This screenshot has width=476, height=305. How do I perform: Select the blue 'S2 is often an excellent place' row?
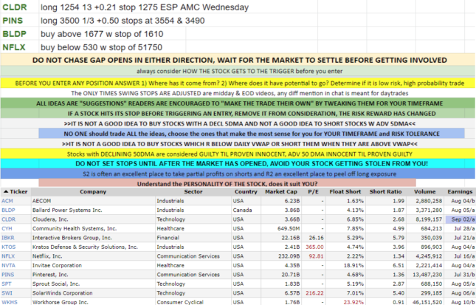238,174
